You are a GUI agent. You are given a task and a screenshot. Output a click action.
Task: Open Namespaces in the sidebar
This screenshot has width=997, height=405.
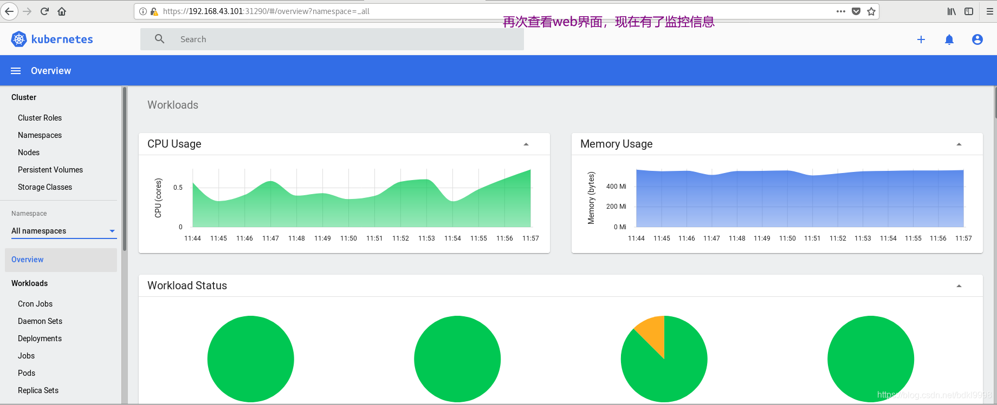pos(40,135)
